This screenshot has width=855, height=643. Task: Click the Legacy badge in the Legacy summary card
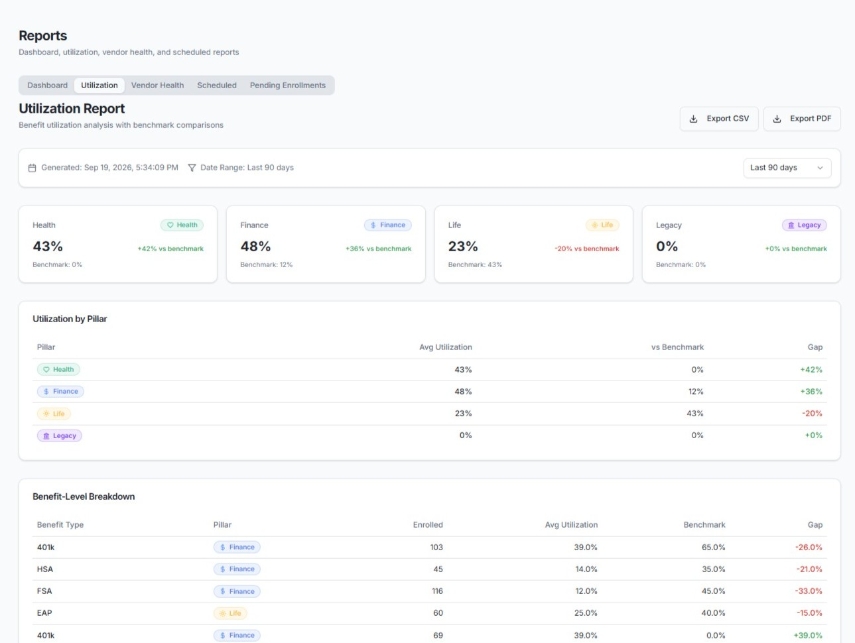point(805,225)
